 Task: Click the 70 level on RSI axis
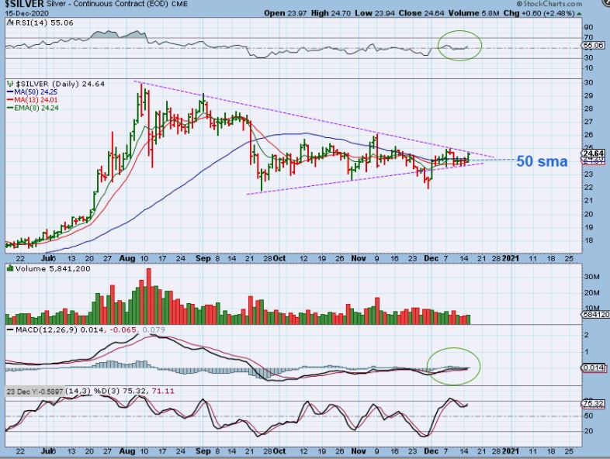(589, 38)
